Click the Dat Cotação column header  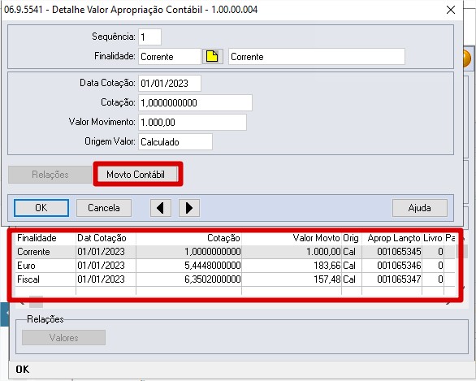(106, 238)
